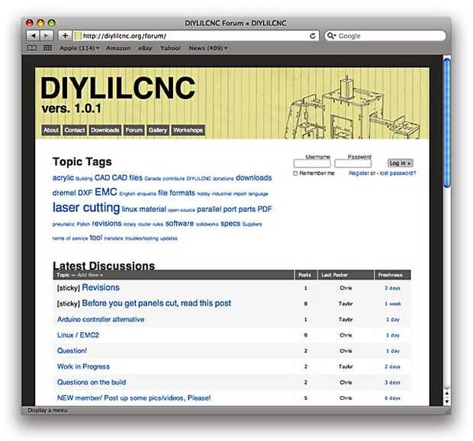
Task: Open the Workshops page tab
Action: 188,130
